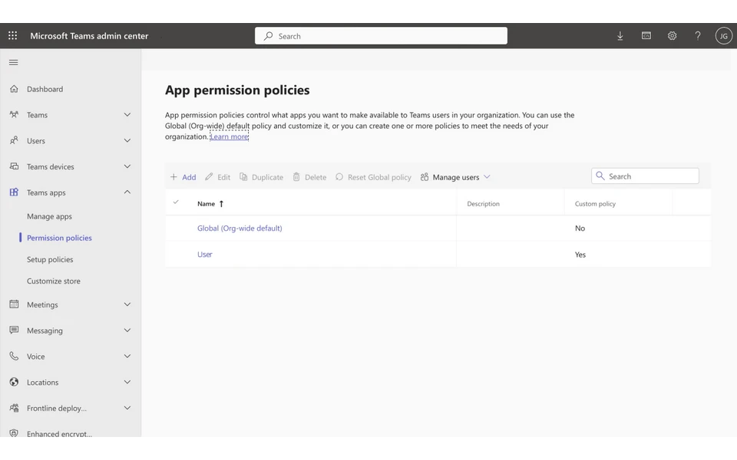The image size is (737, 460).
Task: Switch to Setup policies
Action: 50,259
